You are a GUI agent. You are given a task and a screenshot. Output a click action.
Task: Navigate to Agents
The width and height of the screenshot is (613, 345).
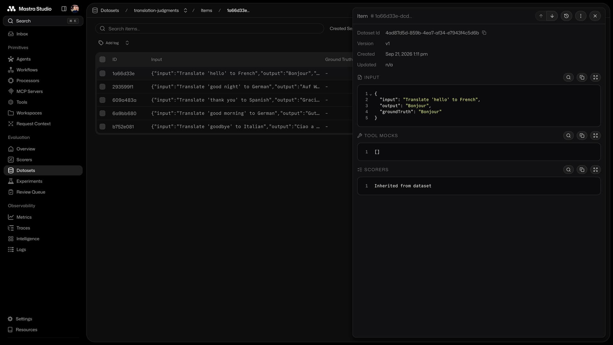point(43,59)
